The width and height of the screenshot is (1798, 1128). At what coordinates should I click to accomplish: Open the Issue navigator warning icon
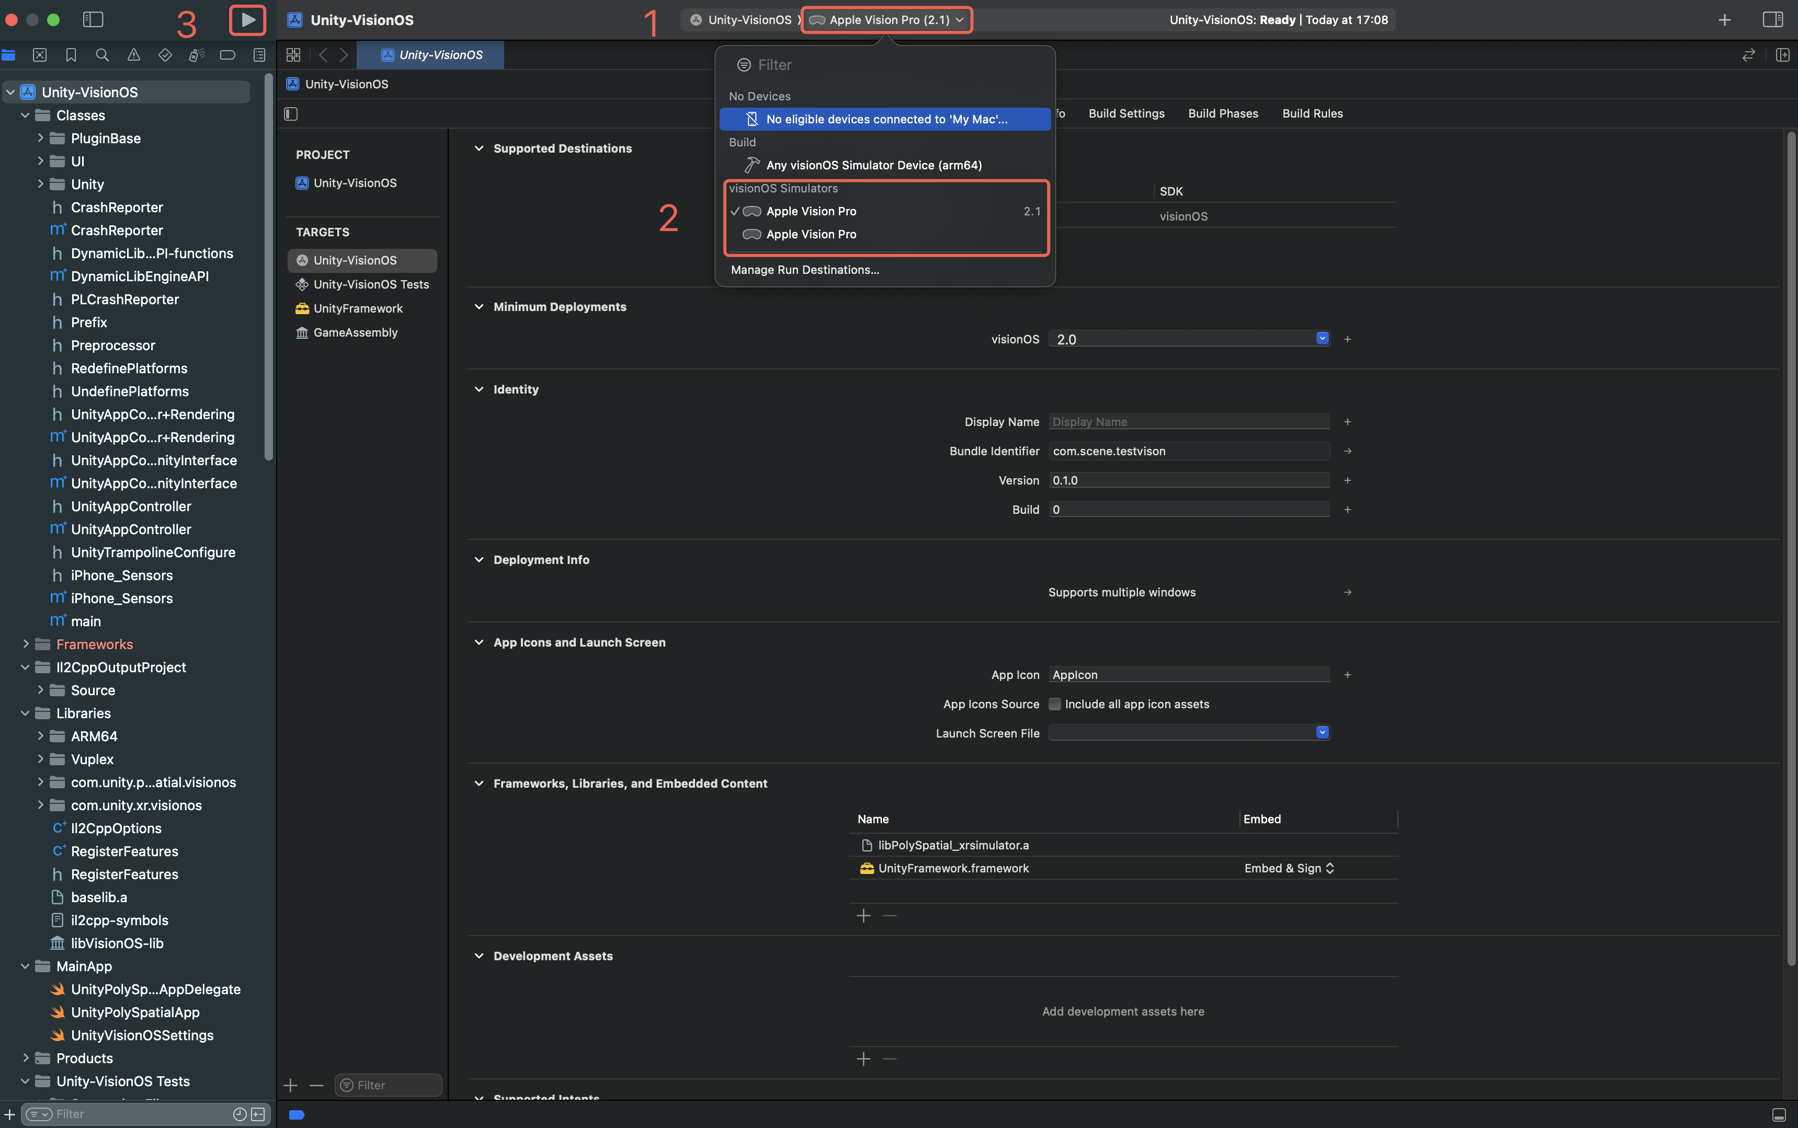click(x=133, y=54)
